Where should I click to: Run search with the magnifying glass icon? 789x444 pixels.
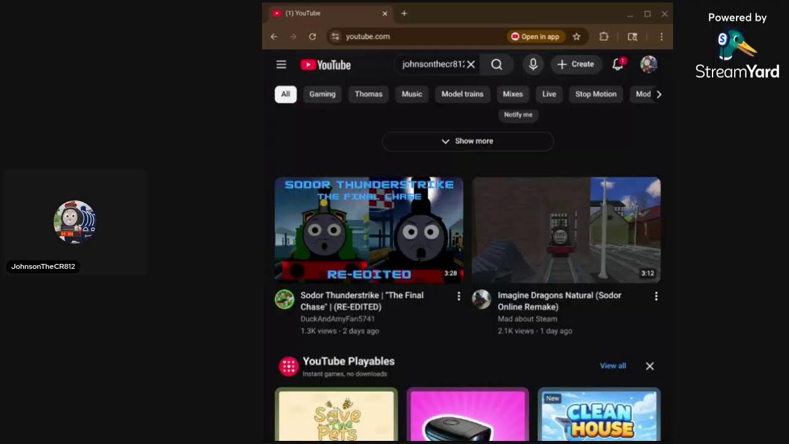(x=497, y=64)
